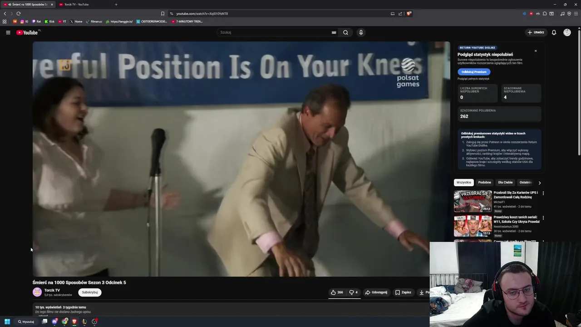Select the Dla Ciebie filter chip
The image size is (581, 327).
coord(505,183)
